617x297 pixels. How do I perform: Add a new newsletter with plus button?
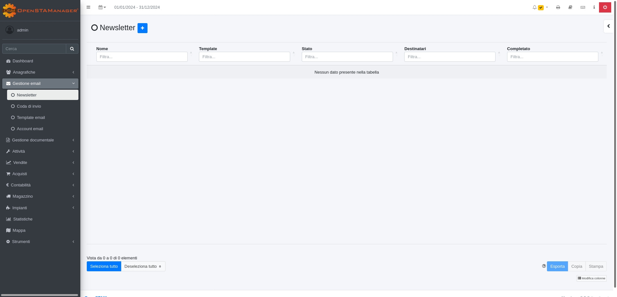tap(142, 28)
